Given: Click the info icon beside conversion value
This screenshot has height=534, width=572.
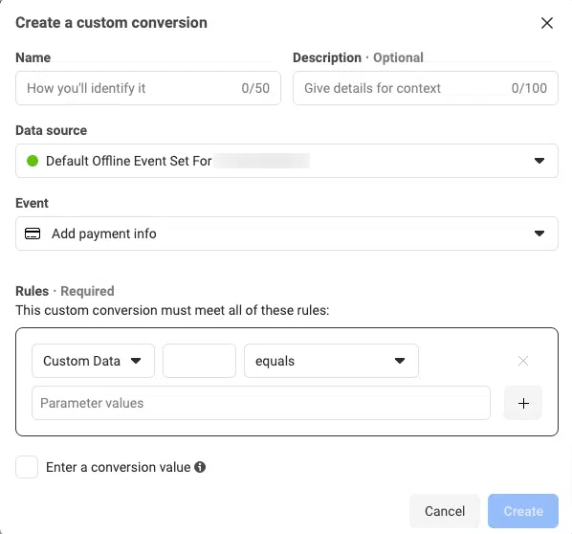Looking at the screenshot, I should (200, 467).
